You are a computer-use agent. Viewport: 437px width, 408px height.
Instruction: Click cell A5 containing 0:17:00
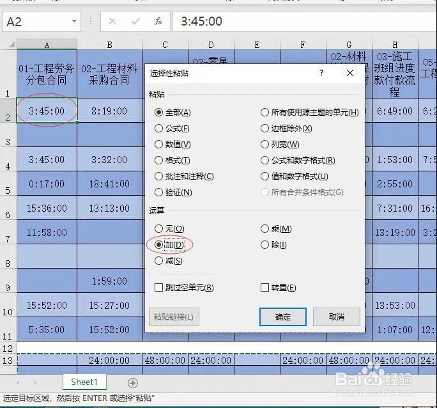[x=47, y=184]
